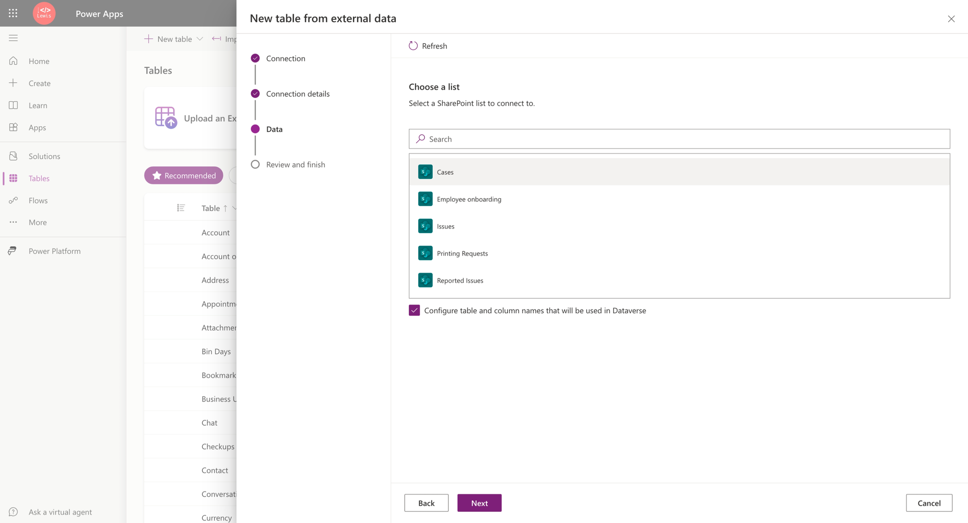Click the Upload an Excel file icon
Viewport: 968px width, 523px height.
click(x=165, y=118)
